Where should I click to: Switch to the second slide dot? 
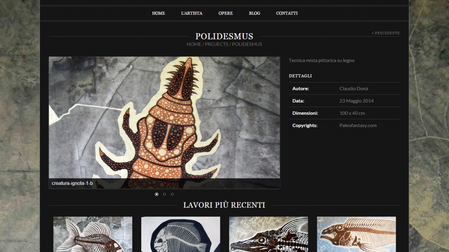point(164,194)
